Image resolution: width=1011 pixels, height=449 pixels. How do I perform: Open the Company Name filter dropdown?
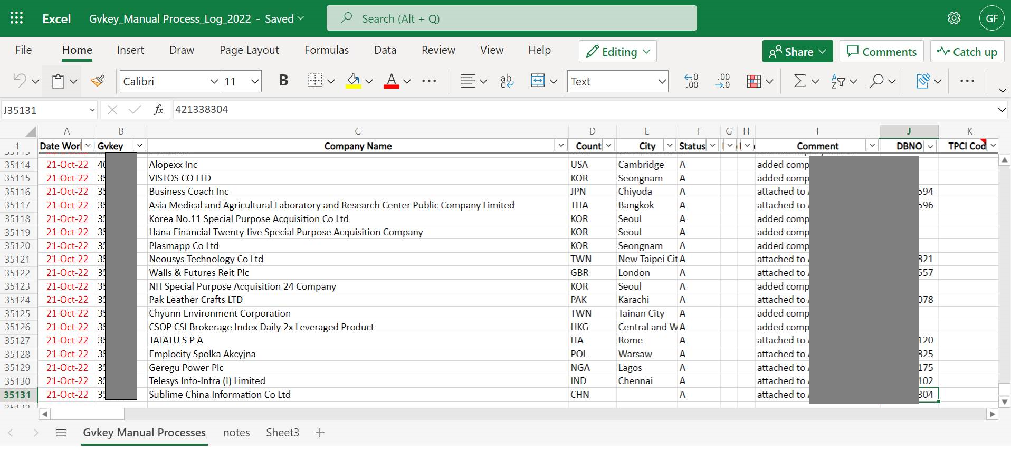(560, 146)
